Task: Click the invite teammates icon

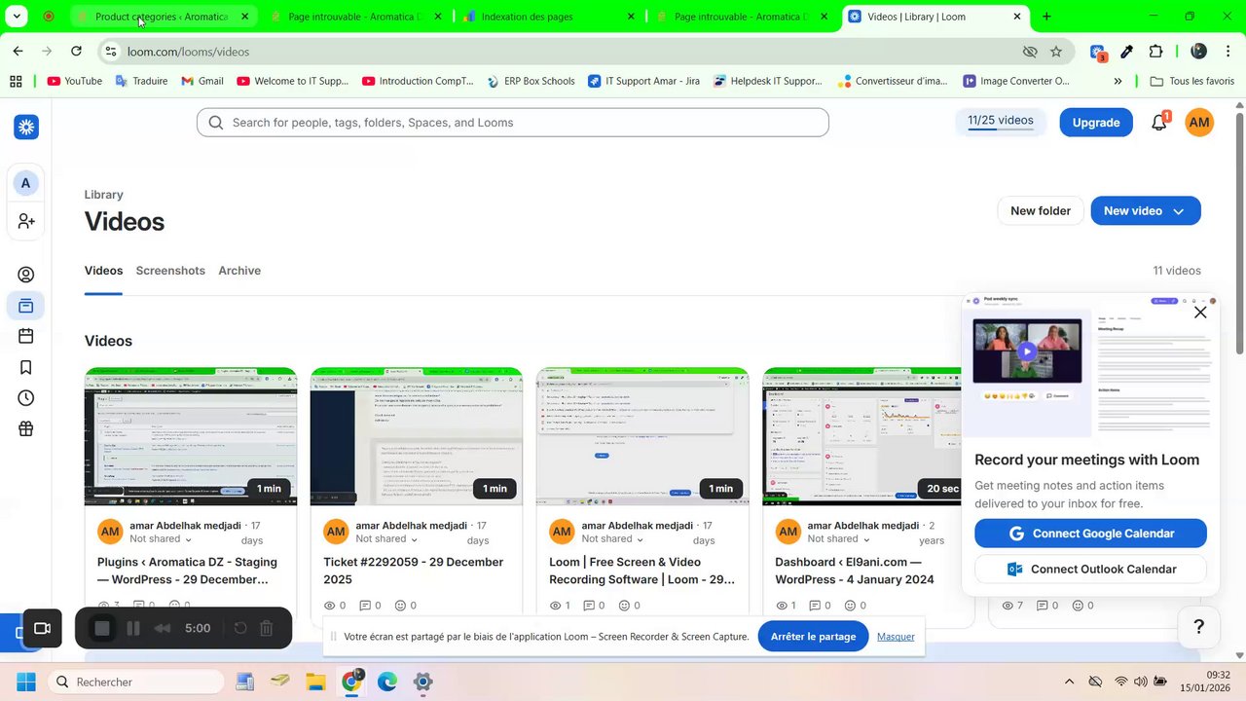Action: click(x=26, y=222)
